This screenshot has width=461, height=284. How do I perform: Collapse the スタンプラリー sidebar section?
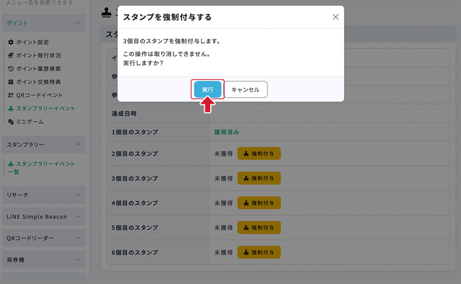[x=78, y=144]
